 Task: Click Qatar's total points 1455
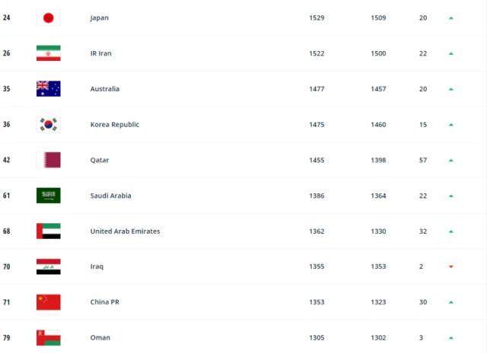317,161
